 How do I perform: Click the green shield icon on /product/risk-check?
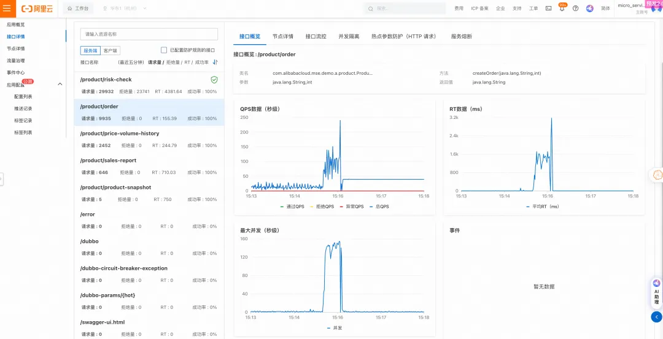click(x=214, y=79)
